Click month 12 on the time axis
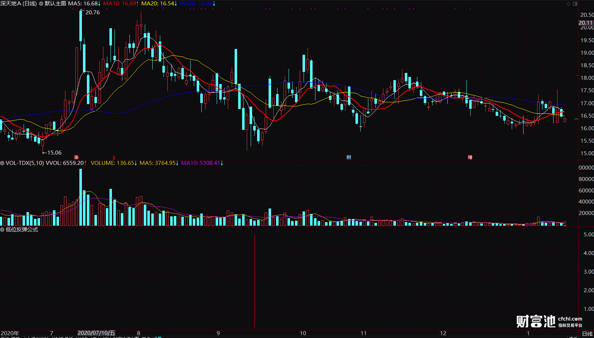This screenshot has width=594, height=338. pyautogui.click(x=443, y=333)
